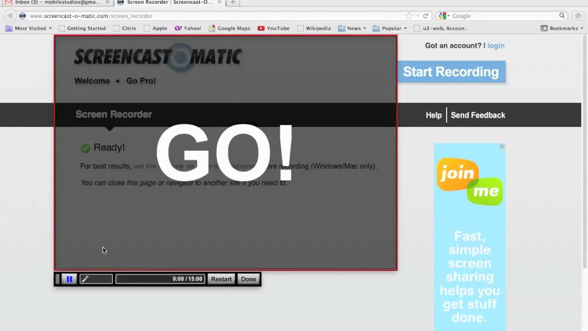Open the Google Maps bookmark

point(229,28)
